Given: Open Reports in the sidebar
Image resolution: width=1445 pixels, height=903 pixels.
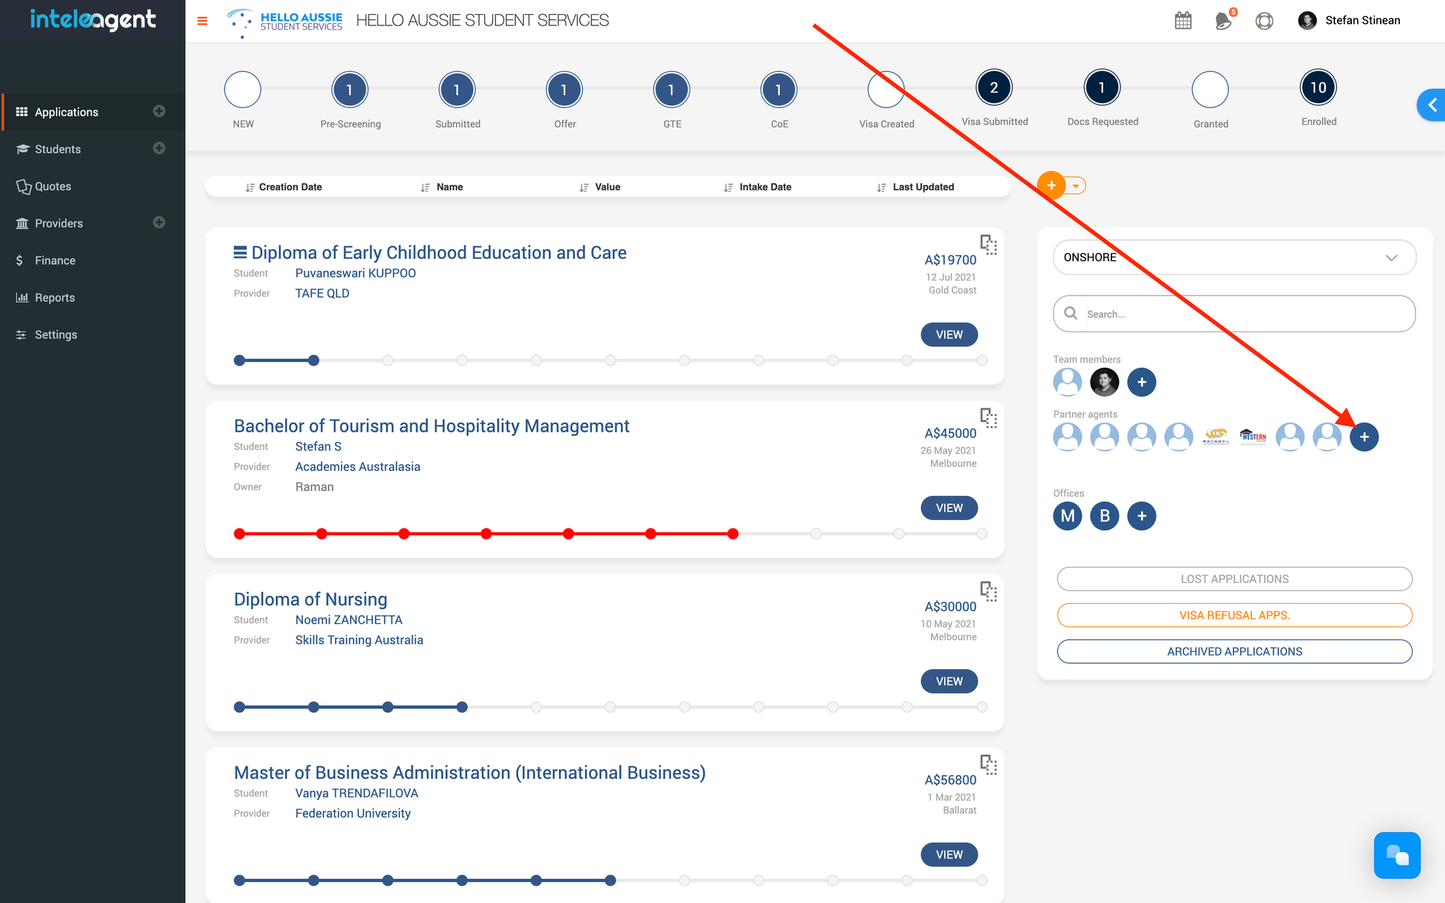Looking at the screenshot, I should 54,298.
